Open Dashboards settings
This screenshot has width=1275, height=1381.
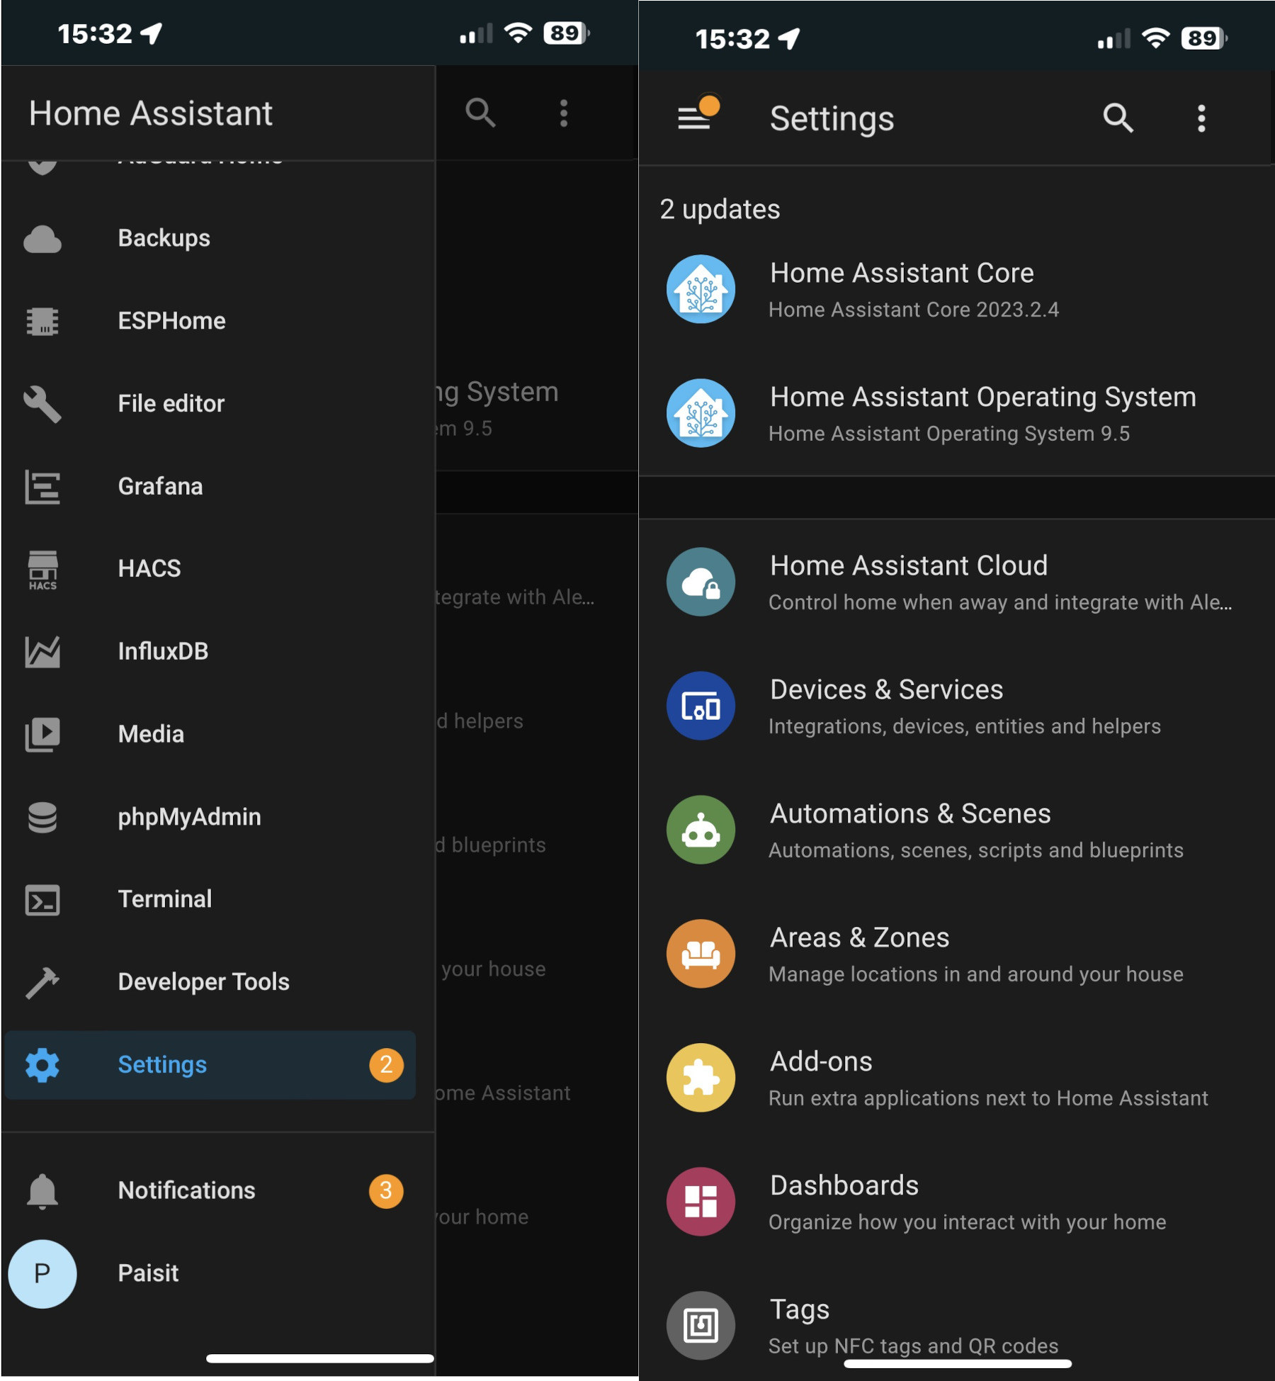[956, 1202]
